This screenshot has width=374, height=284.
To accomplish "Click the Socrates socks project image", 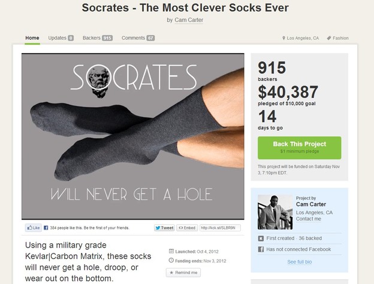I will click(133, 137).
